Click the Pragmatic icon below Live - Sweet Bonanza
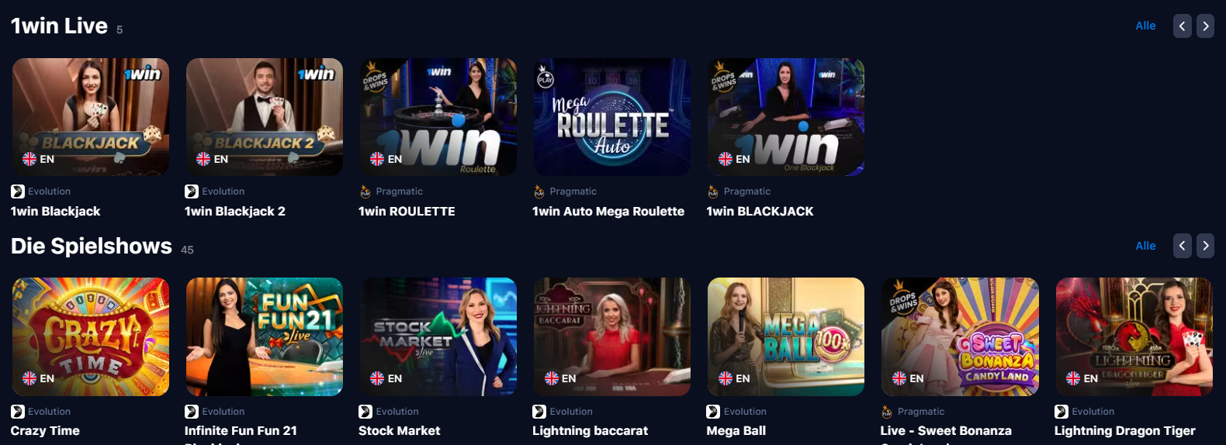The height and width of the screenshot is (445, 1226). [x=887, y=412]
